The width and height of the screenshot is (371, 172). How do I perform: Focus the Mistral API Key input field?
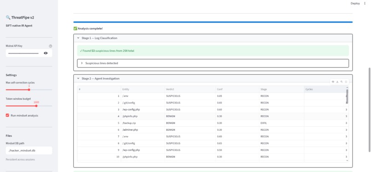point(24,53)
